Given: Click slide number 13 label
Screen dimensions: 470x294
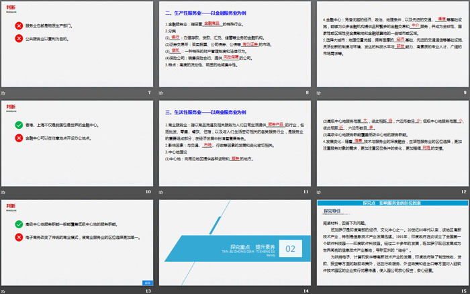Looking at the screenshot, I should pos(148,291).
